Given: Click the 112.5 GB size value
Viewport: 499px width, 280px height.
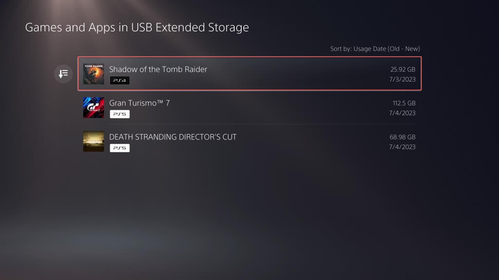Looking at the screenshot, I should (x=404, y=103).
